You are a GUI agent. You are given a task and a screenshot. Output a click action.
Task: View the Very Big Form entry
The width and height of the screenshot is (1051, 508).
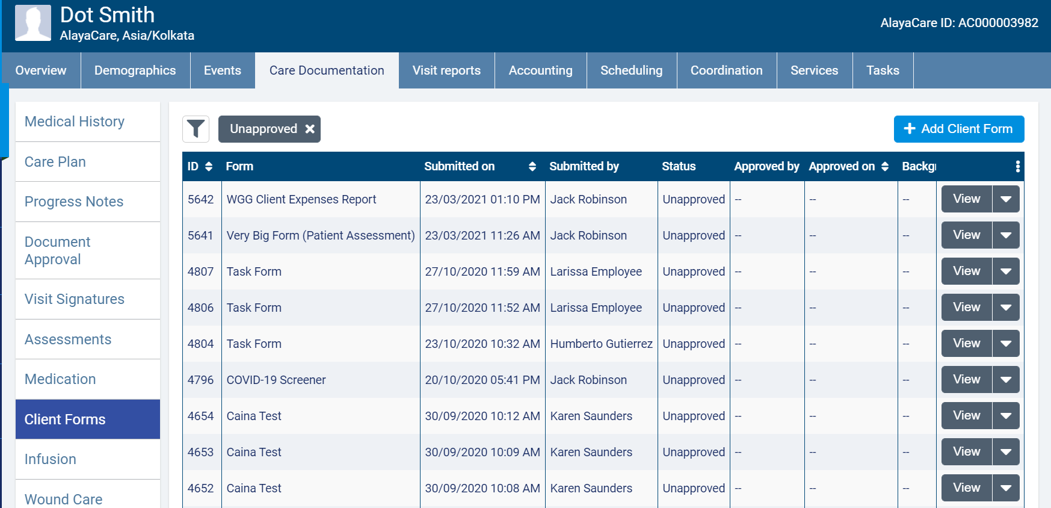tap(966, 235)
